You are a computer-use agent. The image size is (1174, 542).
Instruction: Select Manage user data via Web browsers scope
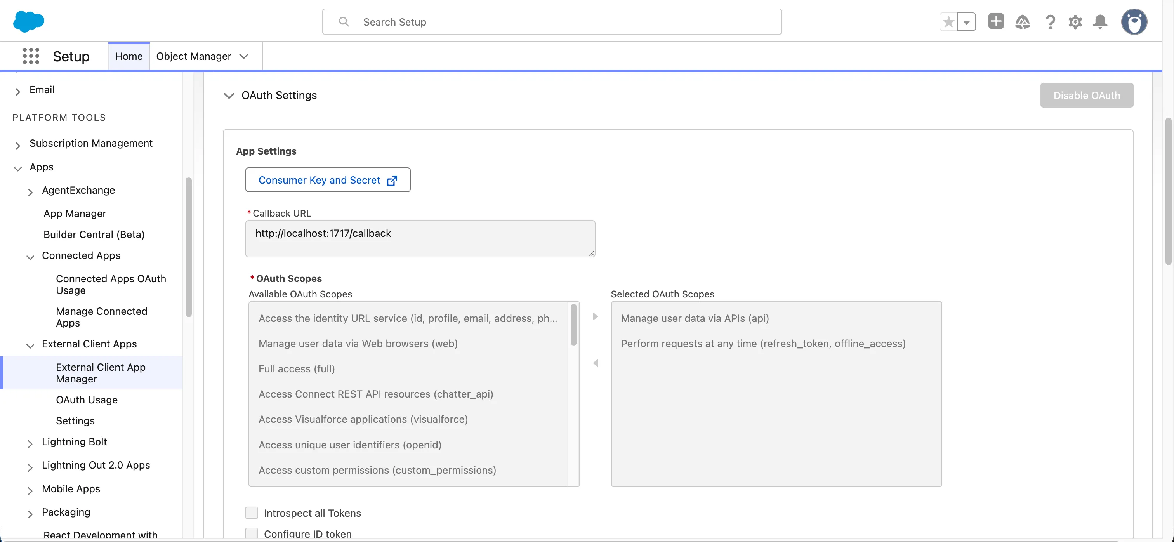pos(408,343)
